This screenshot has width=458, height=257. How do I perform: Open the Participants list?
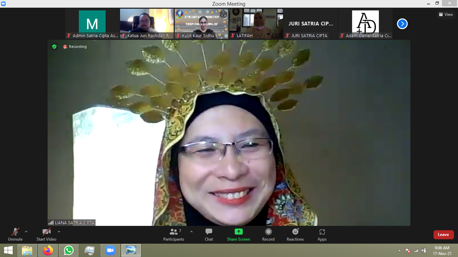(174, 234)
